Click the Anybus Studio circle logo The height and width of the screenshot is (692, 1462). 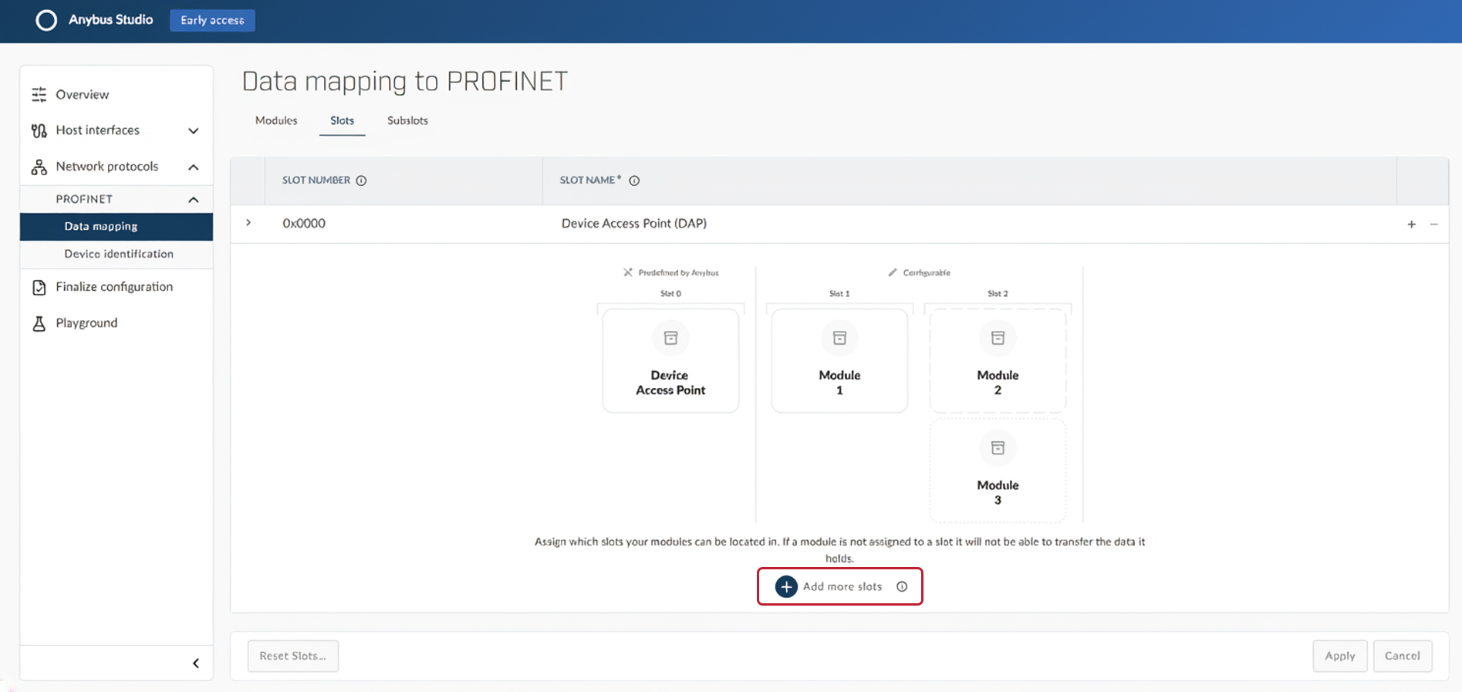coord(46,20)
